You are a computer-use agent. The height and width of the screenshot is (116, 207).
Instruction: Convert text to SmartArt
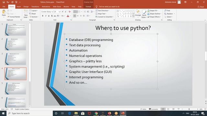pos(104,17)
